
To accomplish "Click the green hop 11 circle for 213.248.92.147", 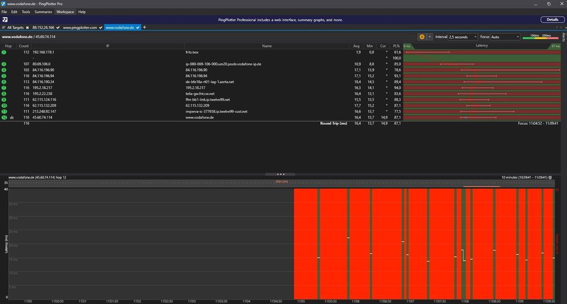I will click(4, 111).
